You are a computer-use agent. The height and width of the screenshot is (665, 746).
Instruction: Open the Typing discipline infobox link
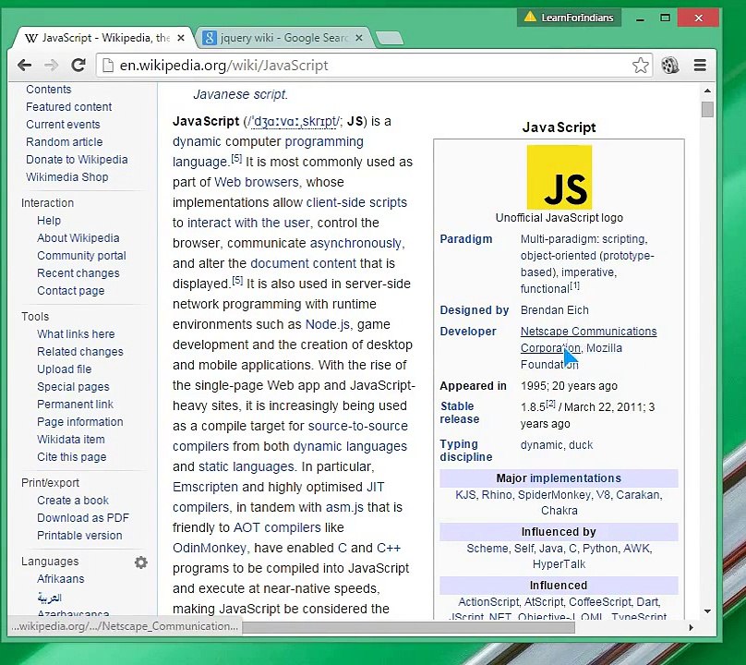click(x=465, y=451)
